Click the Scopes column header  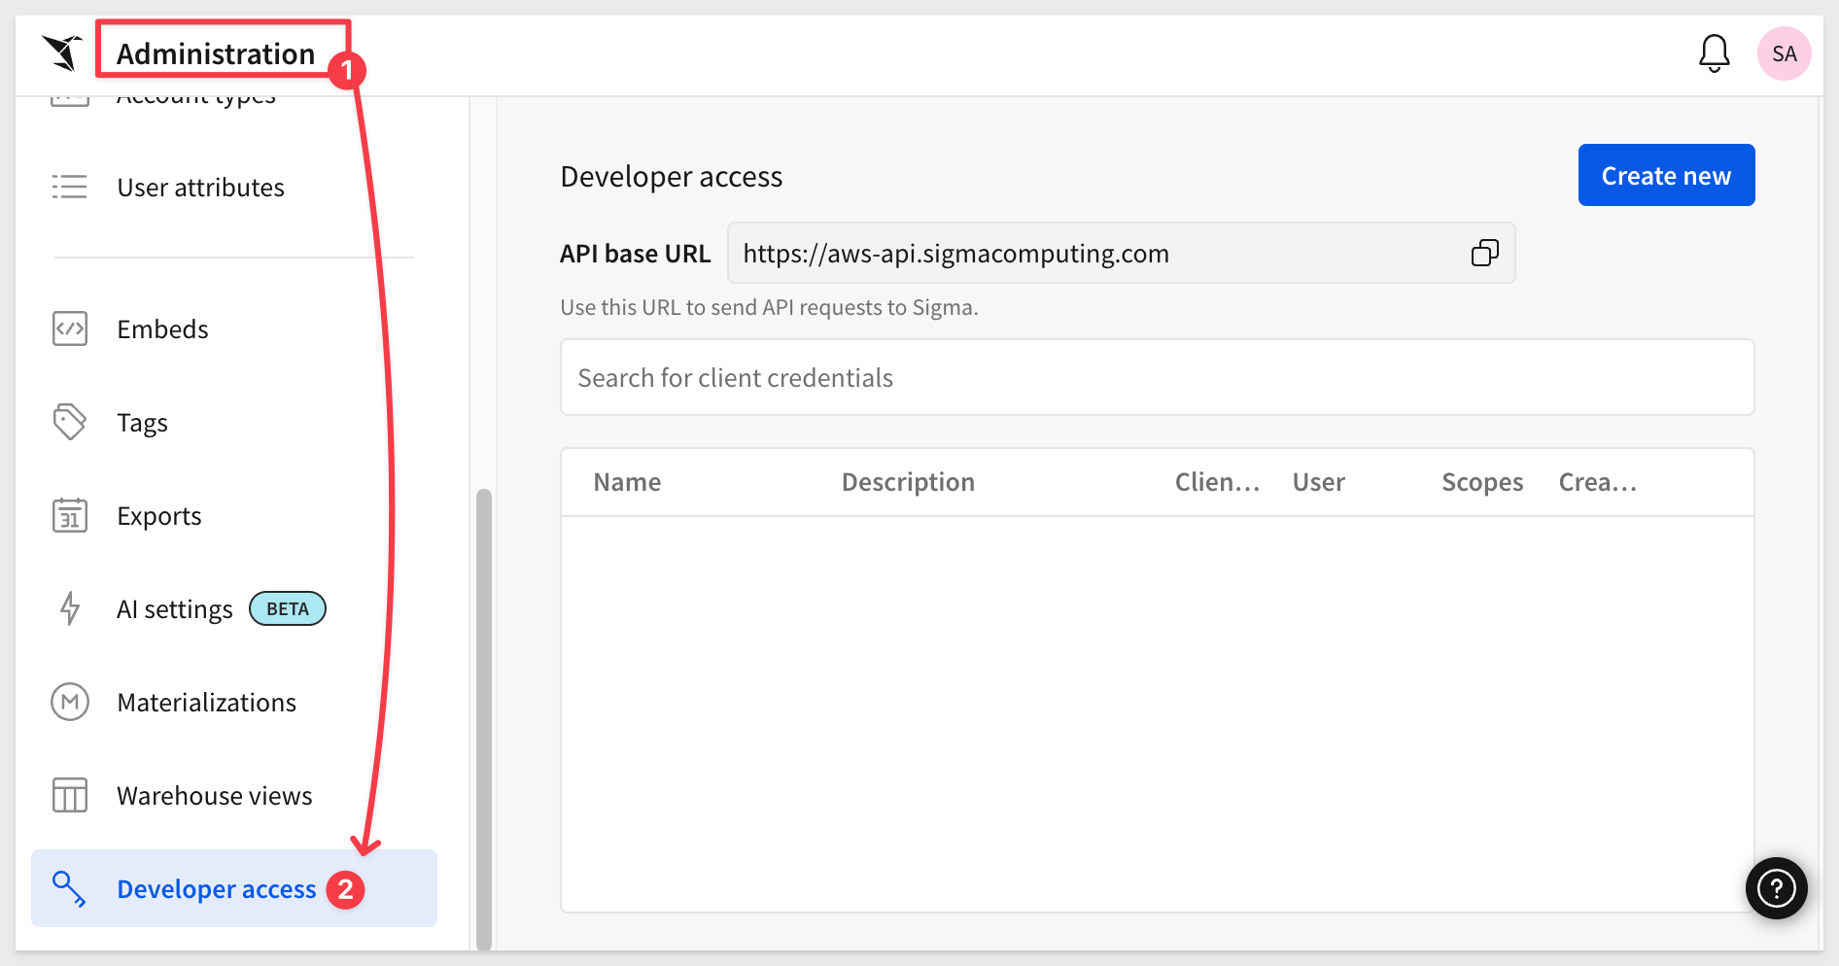(x=1481, y=483)
